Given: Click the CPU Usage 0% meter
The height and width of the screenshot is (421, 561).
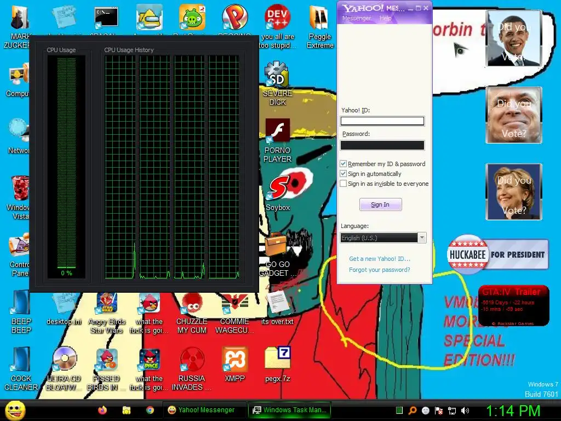Looking at the screenshot, I should pos(66,166).
